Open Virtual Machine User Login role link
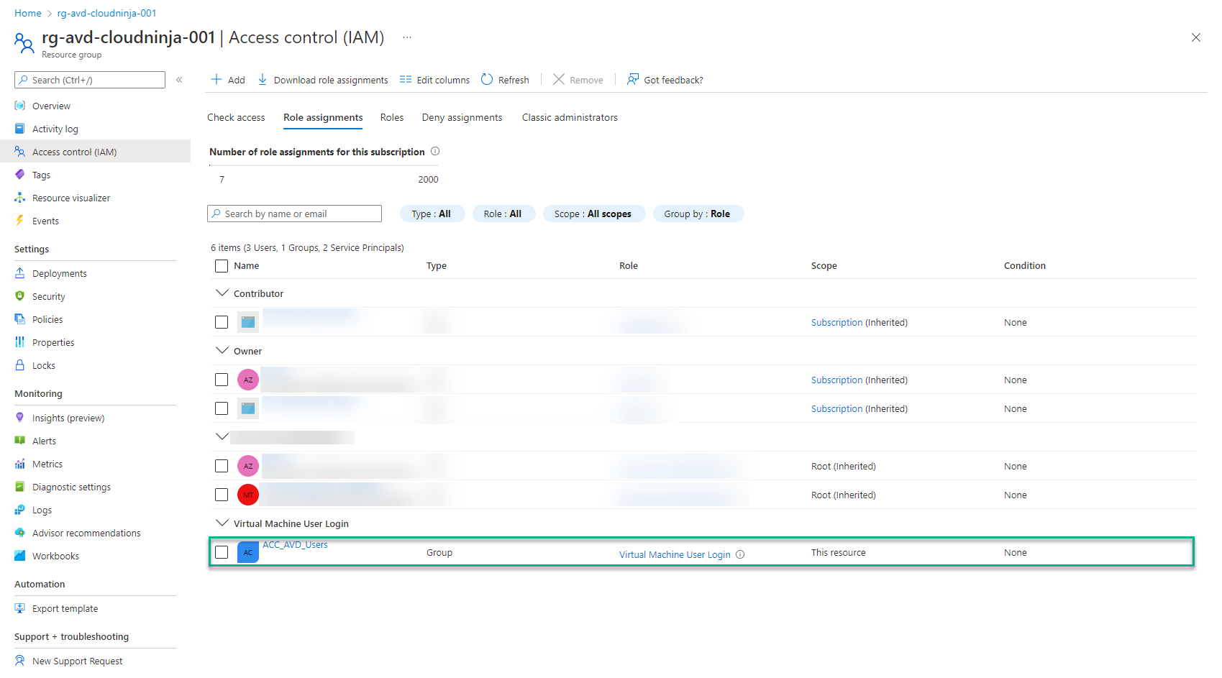This screenshot has width=1222, height=678. [675, 554]
